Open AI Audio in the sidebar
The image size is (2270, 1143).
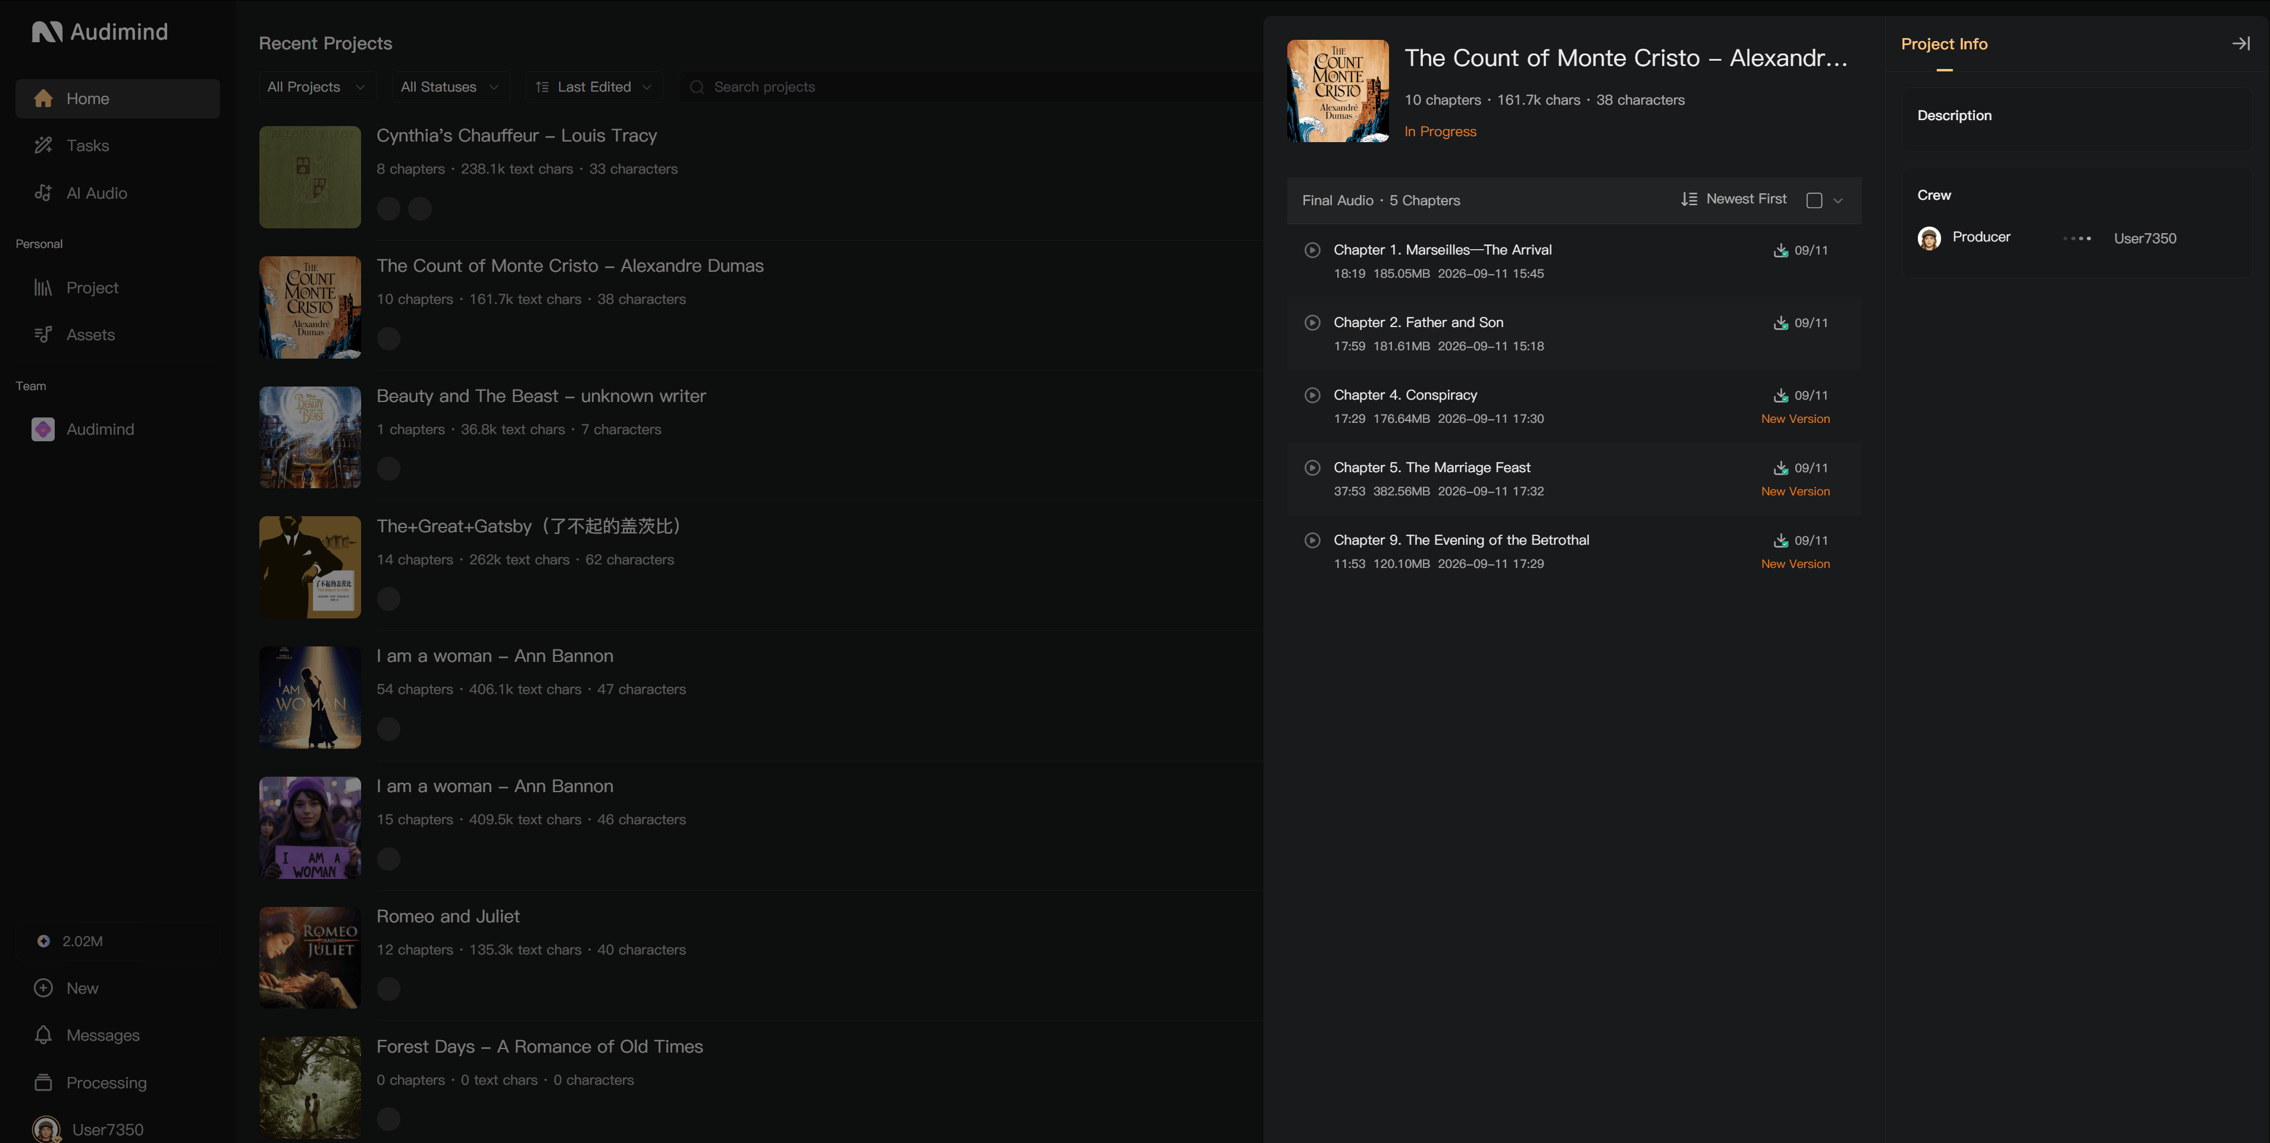tap(117, 193)
